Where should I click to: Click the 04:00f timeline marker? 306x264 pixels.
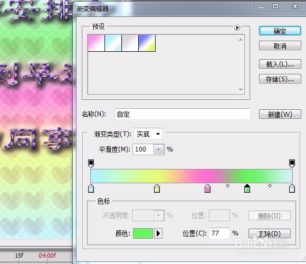point(47,256)
